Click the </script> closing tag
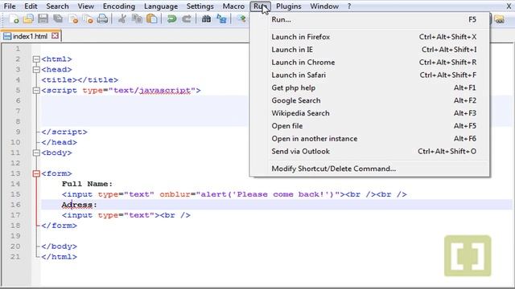The image size is (515, 289). 64,132
